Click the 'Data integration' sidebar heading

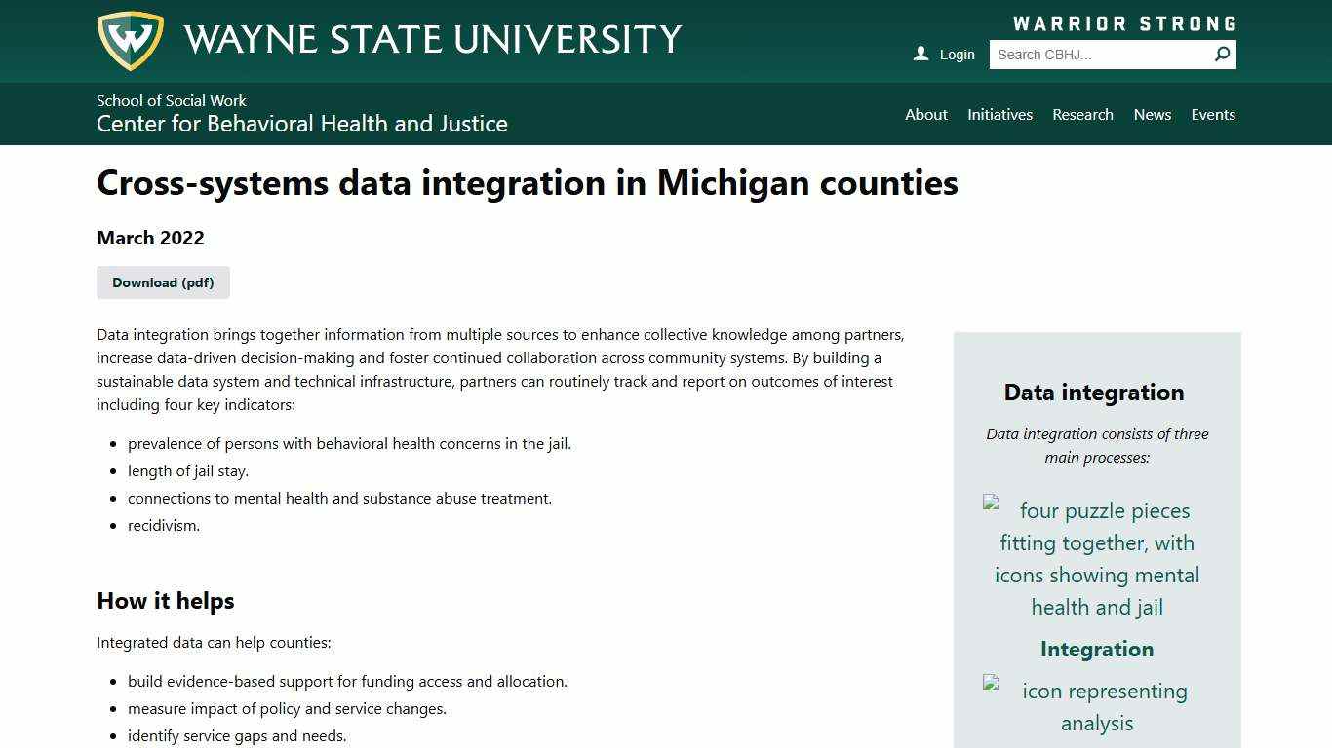click(1094, 393)
